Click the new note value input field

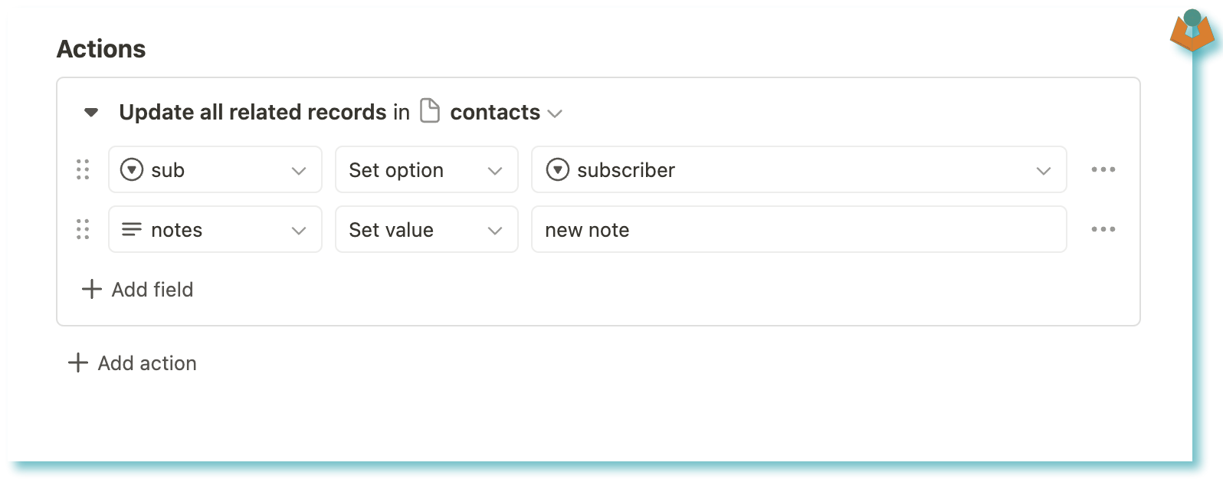pyautogui.click(x=799, y=229)
